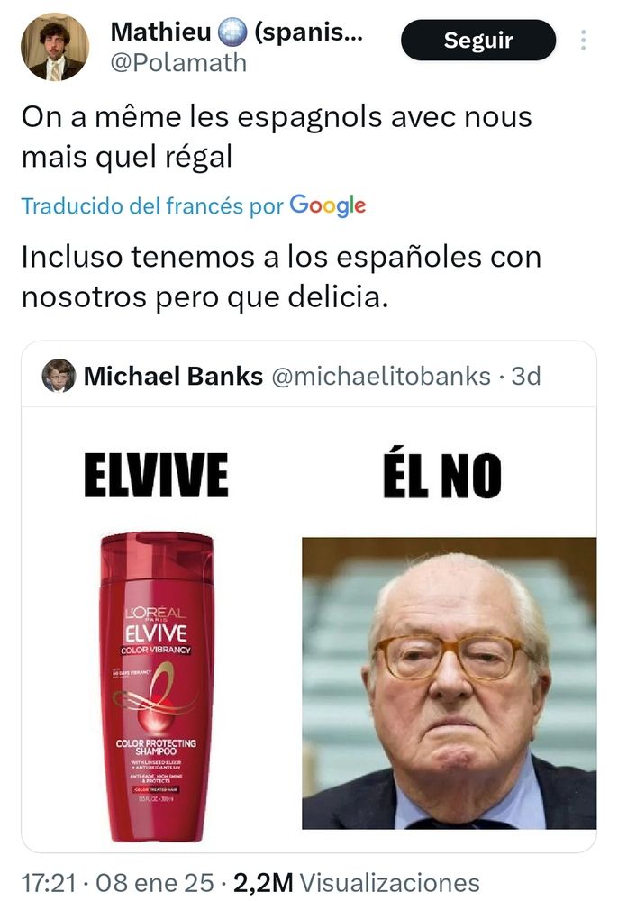Click Mathieu's display name
Image resolution: width=618 pixels, height=901 pixels.
pos(236,32)
